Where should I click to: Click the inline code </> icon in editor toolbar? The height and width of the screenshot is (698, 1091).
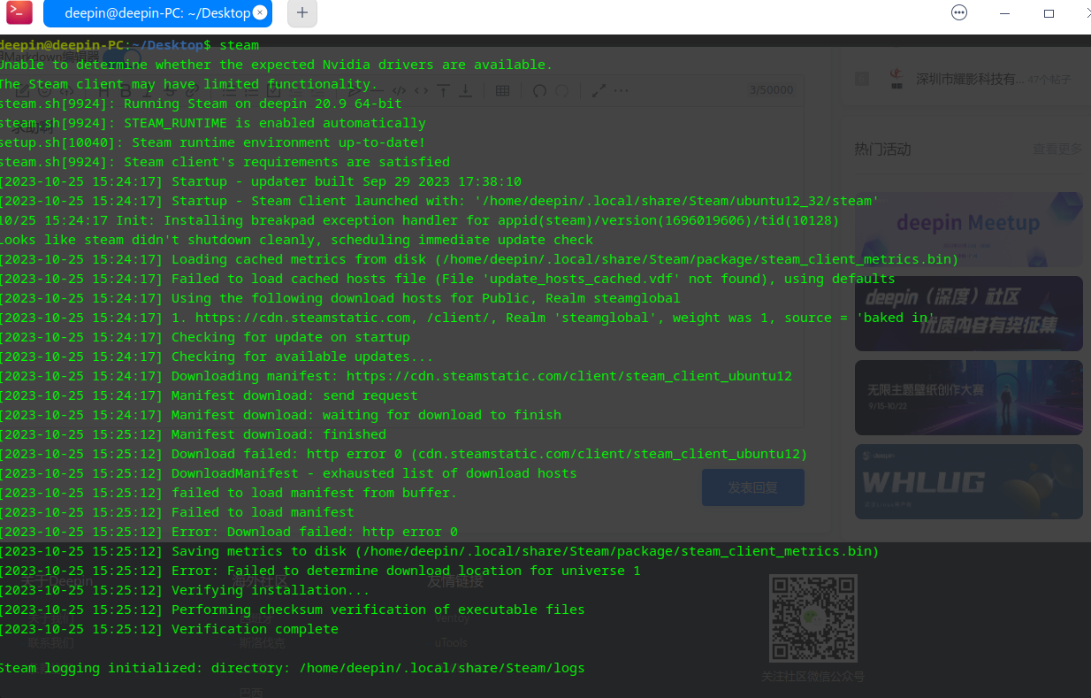pyautogui.click(x=399, y=90)
